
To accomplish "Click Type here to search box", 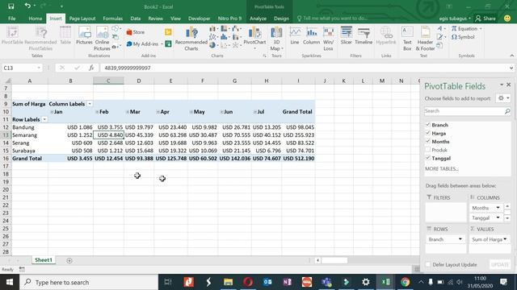I will [x=89, y=282].
